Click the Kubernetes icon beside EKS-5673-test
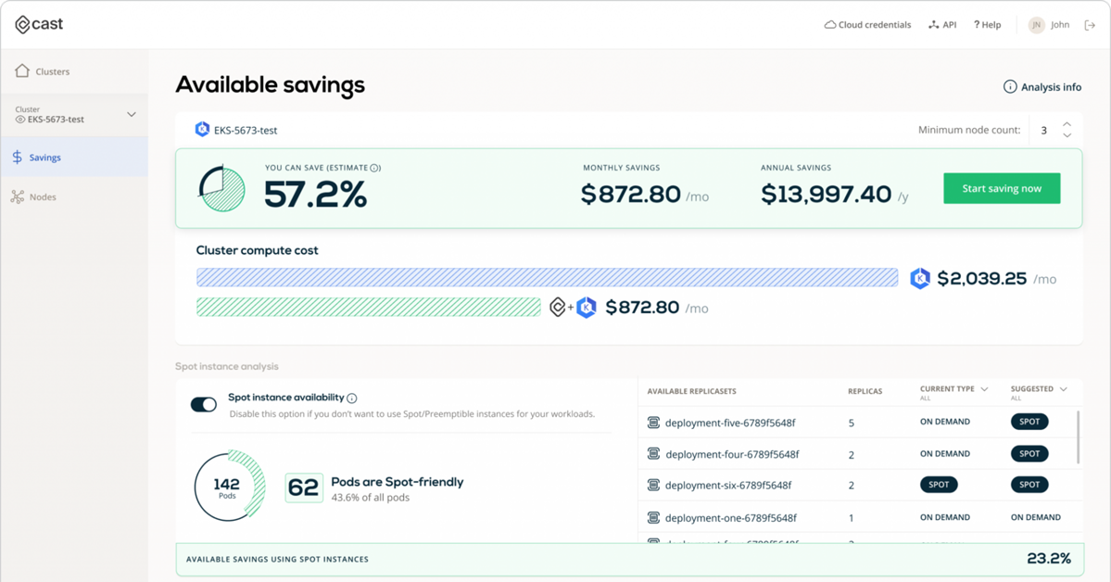Screen dimensions: 1111x582 pos(202,129)
